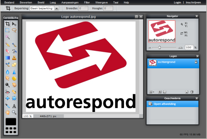
Task: Select the Red Eye Reduction tool
Action: 8,92
